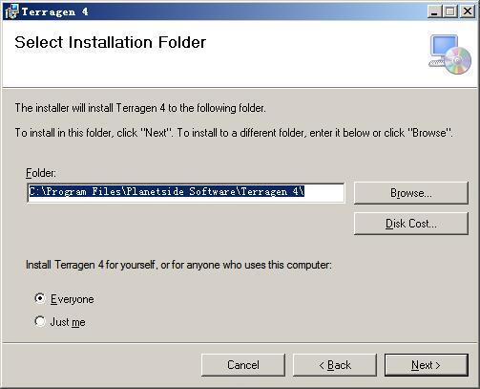This screenshot has width=480, height=389.
Task: Maximize the Terragen 4 installer window
Action: coord(450,11)
